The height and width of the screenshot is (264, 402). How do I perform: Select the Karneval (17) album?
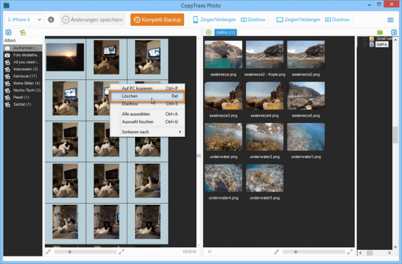(x=22, y=76)
